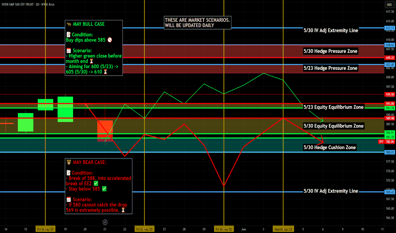
Task: Click the 613.13 blue price label
Action: 390,28
